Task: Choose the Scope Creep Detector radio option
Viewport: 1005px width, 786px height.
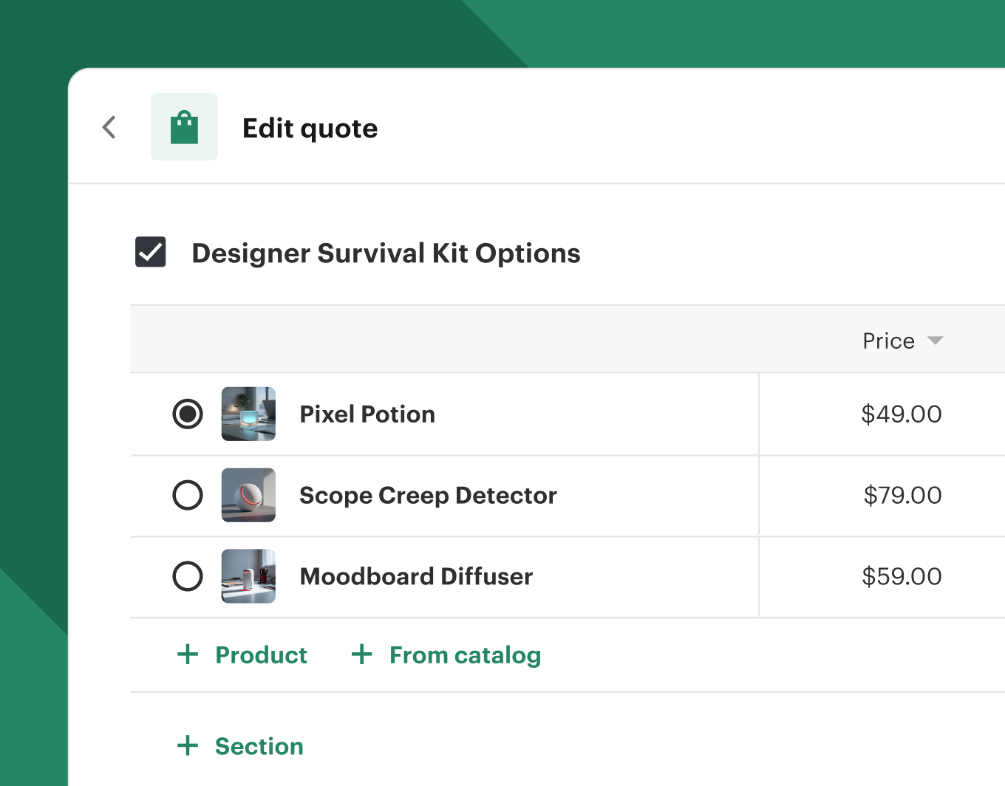Action: (x=188, y=495)
